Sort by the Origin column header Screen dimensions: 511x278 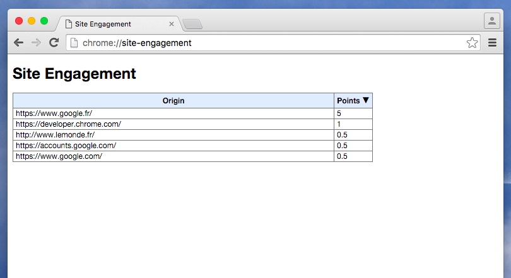173,101
